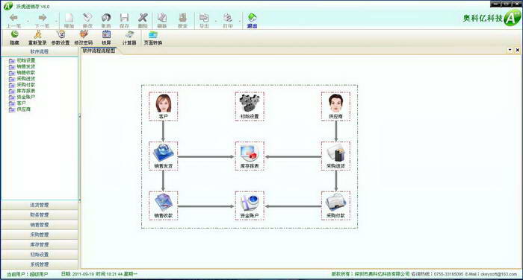Go to next record with 下一笔 arrow

42,20
